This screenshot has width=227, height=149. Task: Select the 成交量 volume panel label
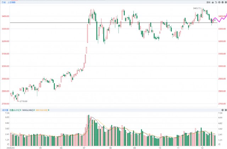tap(4, 110)
